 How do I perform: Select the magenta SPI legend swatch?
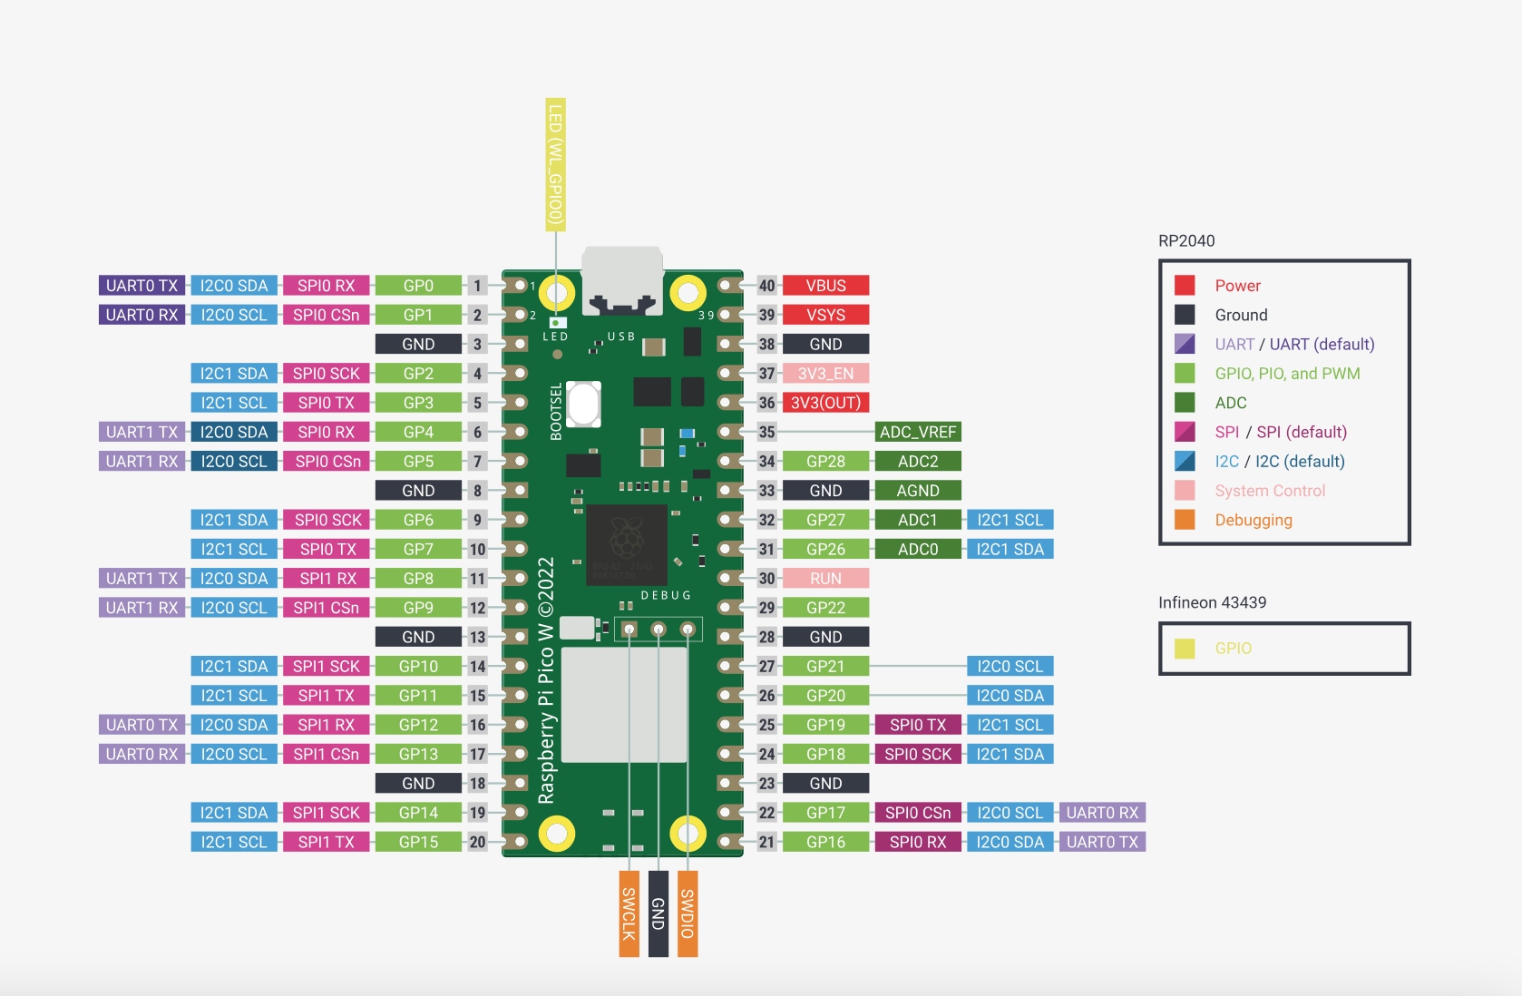tap(1185, 432)
